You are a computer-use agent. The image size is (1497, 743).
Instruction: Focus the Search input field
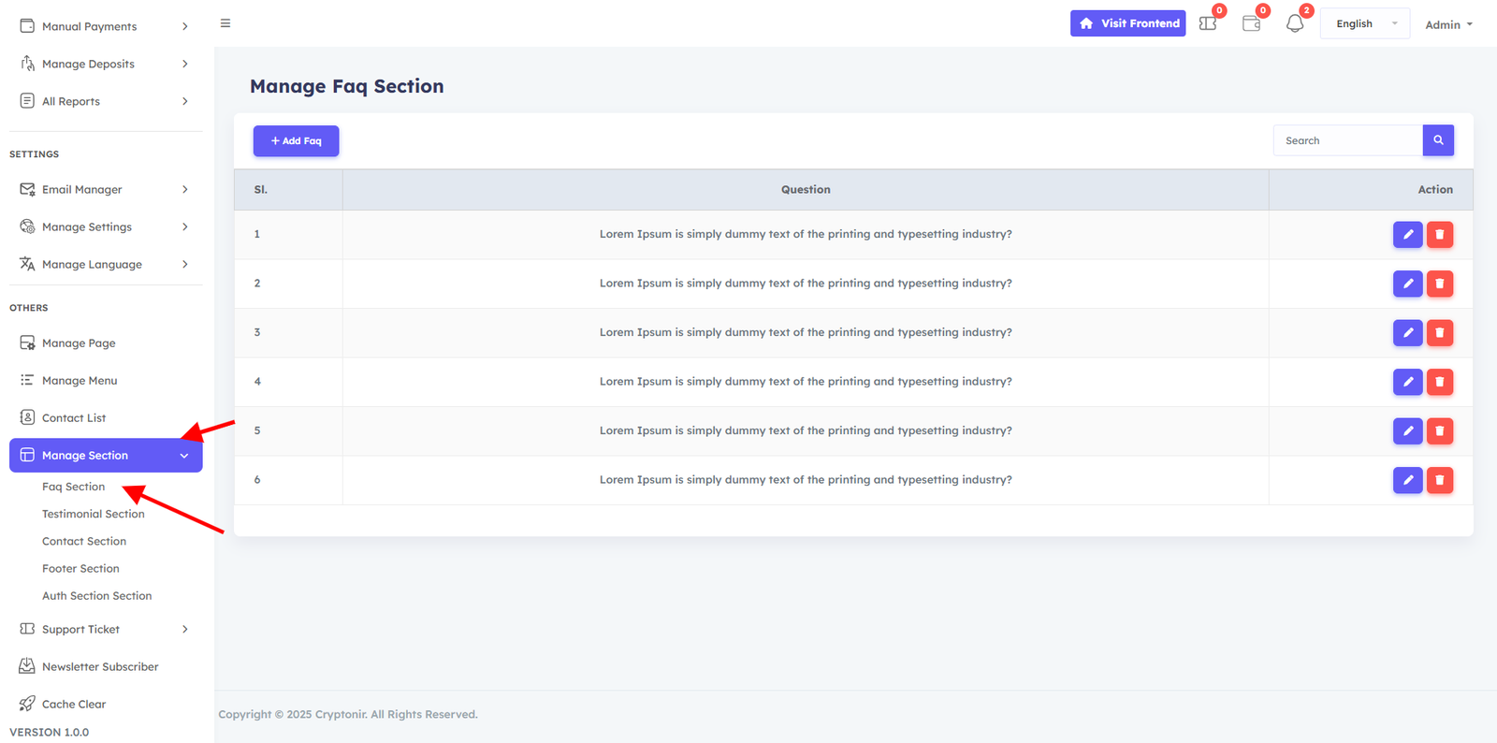tap(1347, 140)
